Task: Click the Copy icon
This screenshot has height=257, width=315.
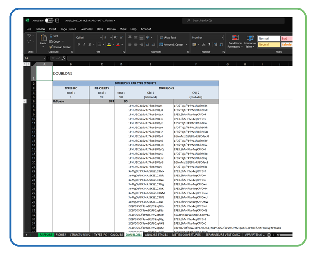Action: click(x=51, y=41)
